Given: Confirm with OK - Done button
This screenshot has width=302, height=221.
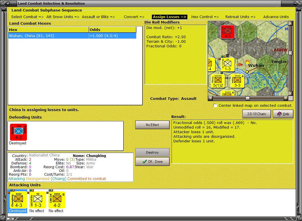Looking at the screenshot, I should coord(152,162).
